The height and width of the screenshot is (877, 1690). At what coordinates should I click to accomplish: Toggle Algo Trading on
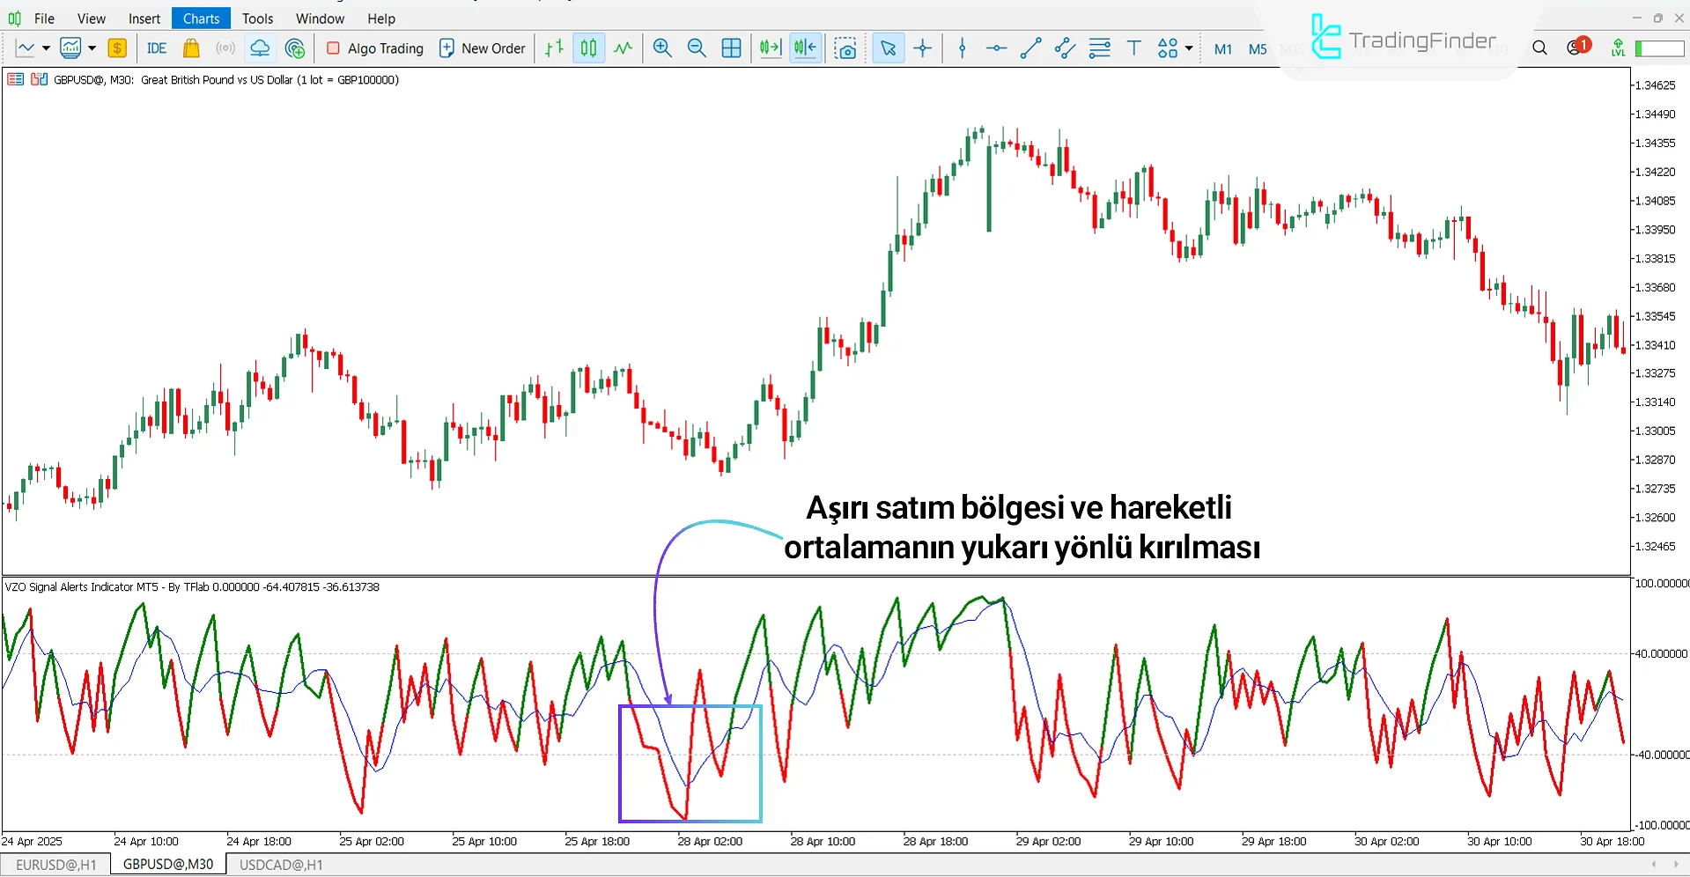373,48
